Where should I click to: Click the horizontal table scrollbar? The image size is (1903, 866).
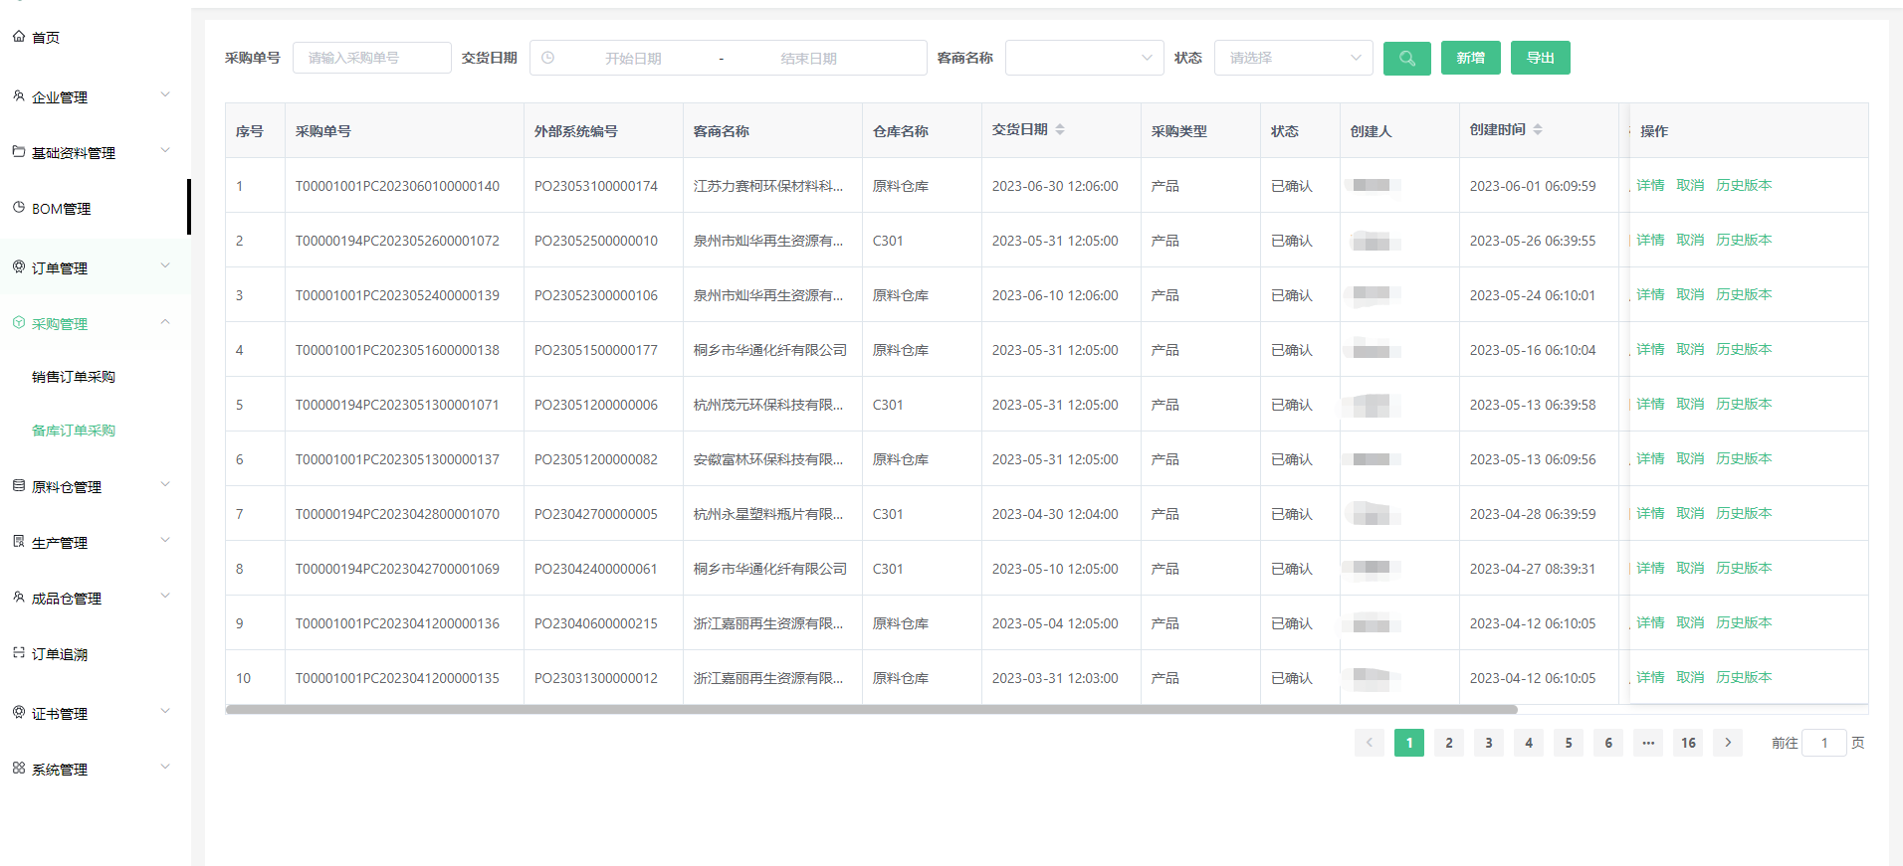point(871,710)
